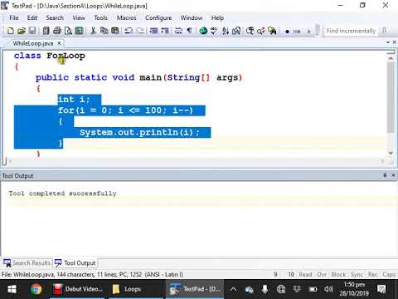Save file using the floppy disk icon

(x=32, y=31)
